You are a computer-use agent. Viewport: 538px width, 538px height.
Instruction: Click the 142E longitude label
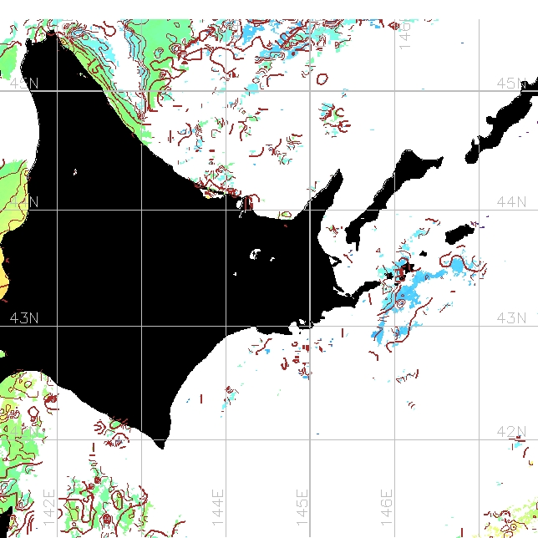(x=49, y=508)
